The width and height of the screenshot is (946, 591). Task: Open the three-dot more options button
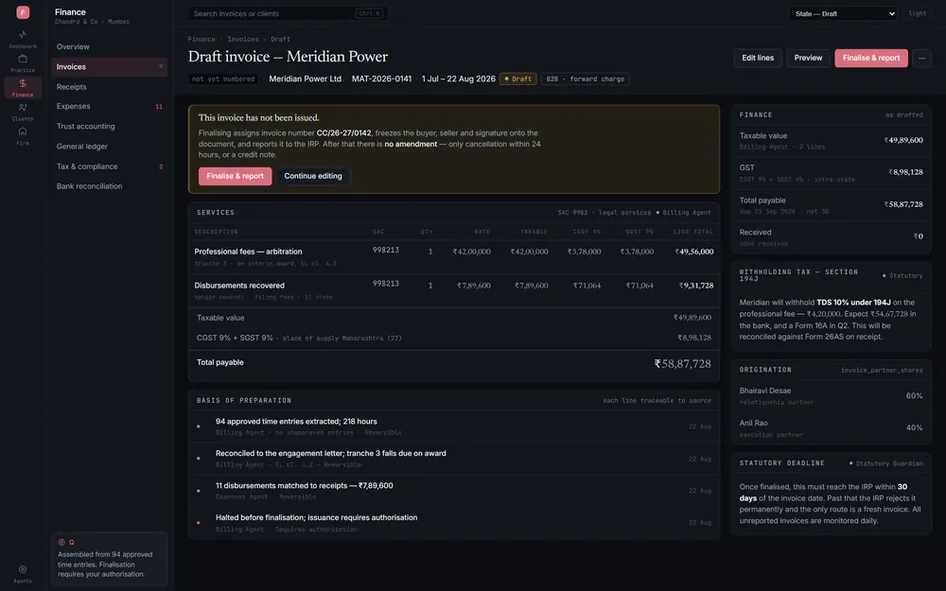click(921, 58)
